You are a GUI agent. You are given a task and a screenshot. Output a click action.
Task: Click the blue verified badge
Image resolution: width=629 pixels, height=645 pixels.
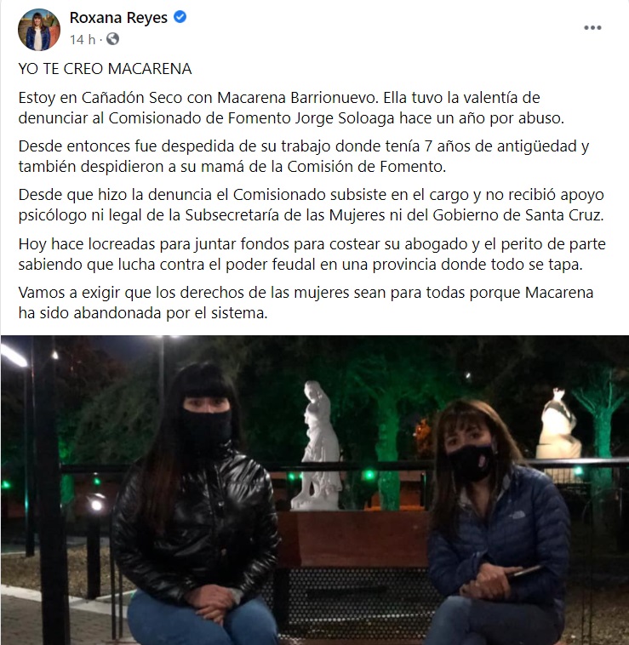[180, 17]
